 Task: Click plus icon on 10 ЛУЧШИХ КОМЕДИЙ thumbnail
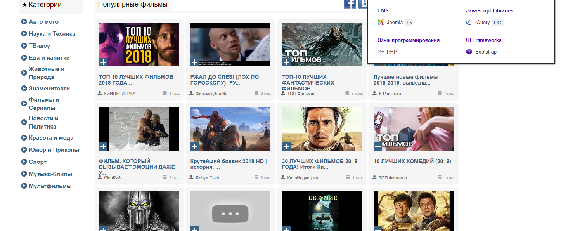(x=378, y=146)
